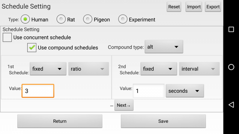Expand the 1st Schedule fixed dropdown
Screen dimensions: 239x134
tap(47, 69)
